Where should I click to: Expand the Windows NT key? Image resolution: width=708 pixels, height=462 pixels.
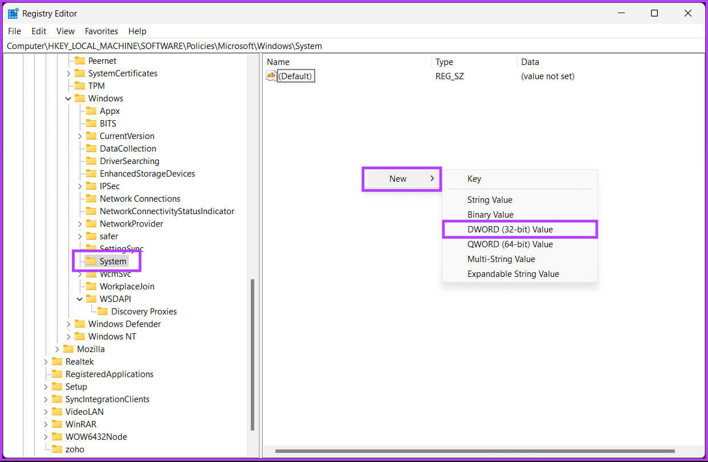68,337
